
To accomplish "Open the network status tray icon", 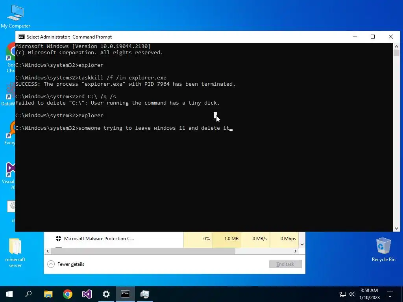I will click(343, 294).
